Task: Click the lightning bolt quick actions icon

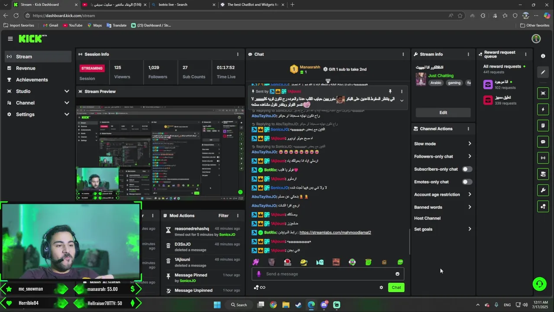Action: coord(543,109)
